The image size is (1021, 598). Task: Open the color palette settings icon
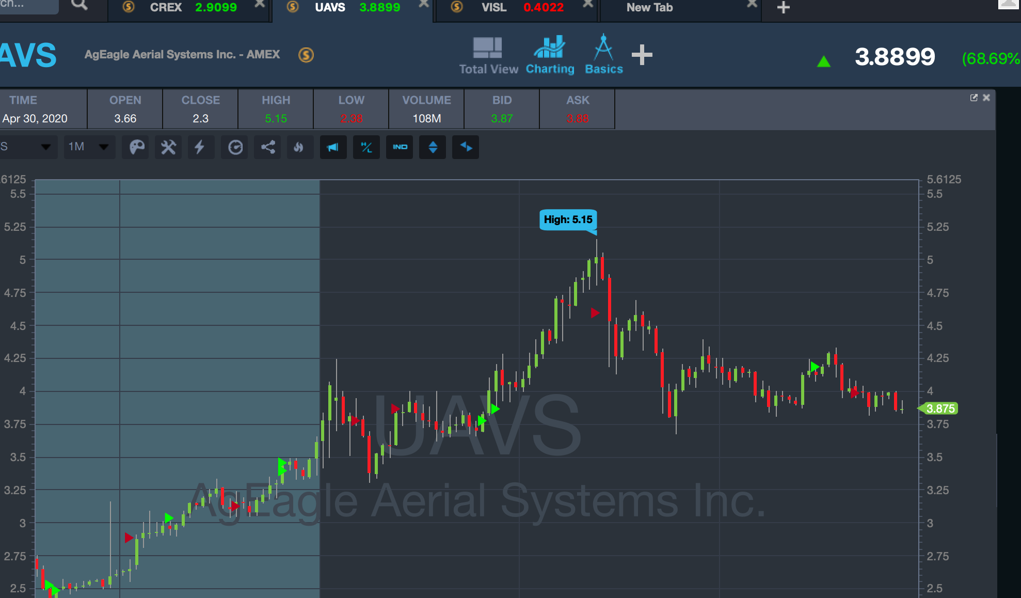[x=137, y=147]
